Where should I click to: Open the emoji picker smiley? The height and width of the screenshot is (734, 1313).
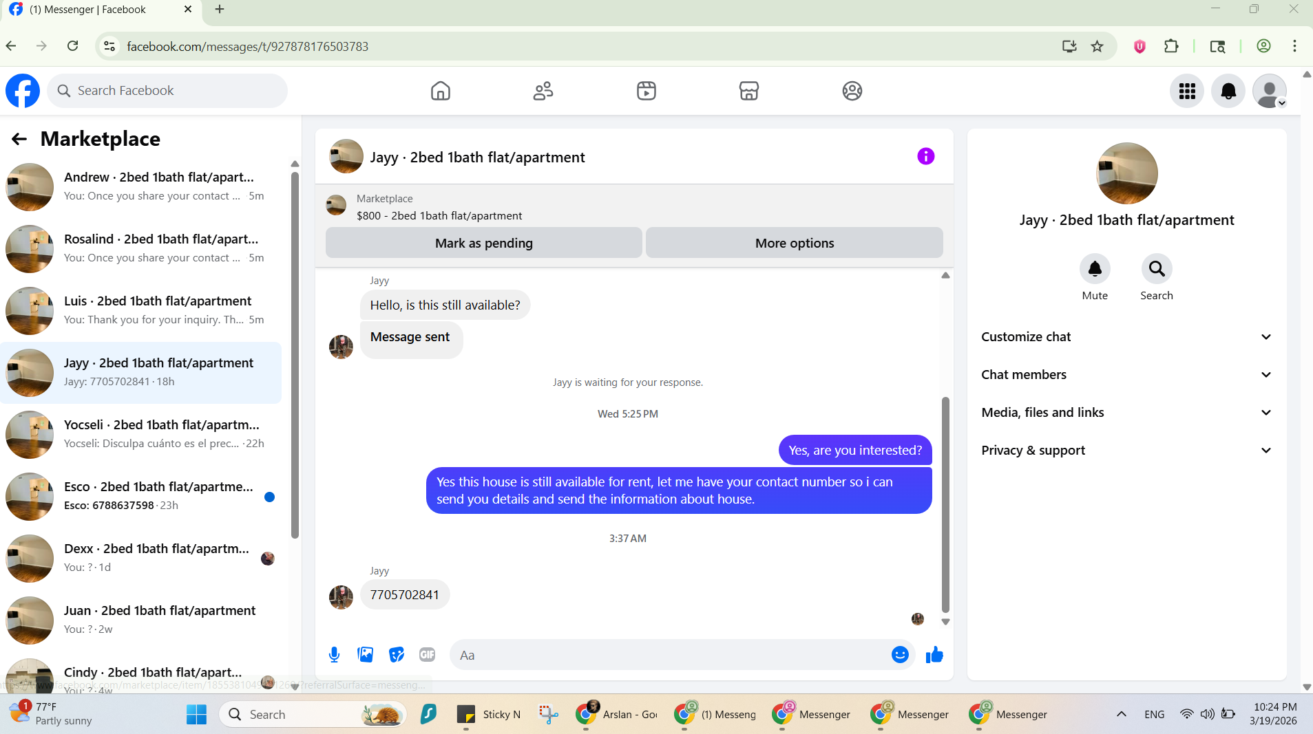click(x=900, y=655)
